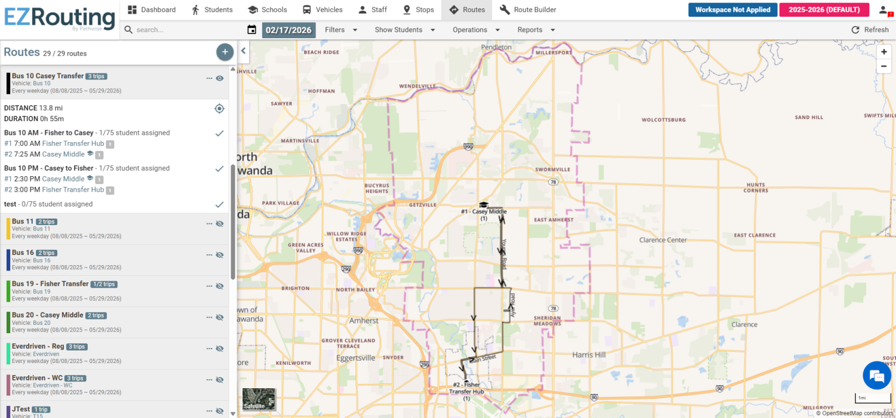The height and width of the screenshot is (418, 896).
Task: Zoom in on the map
Action: click(x=884, y=52)
